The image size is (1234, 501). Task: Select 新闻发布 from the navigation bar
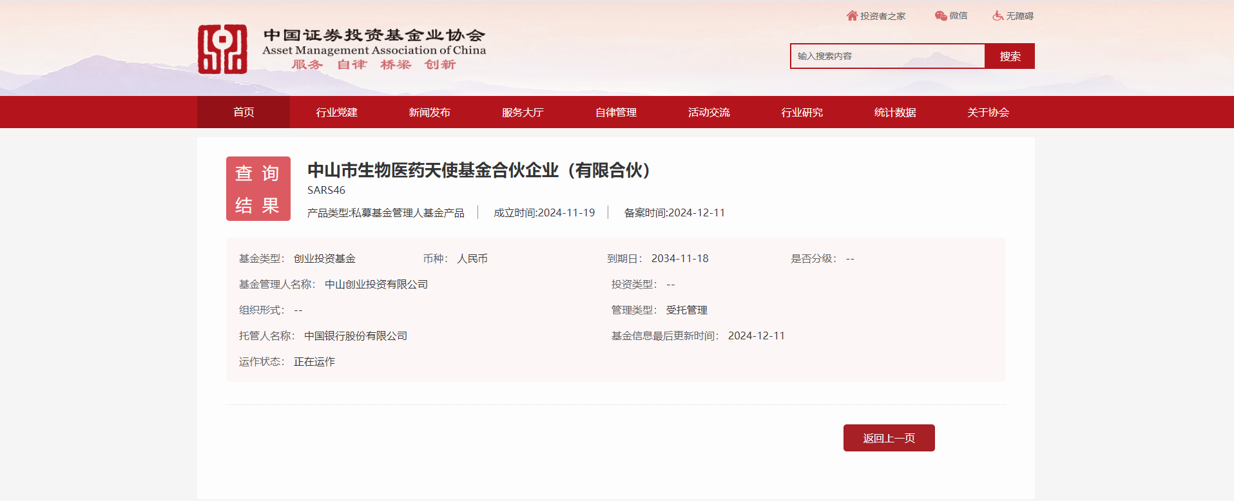point(429,112)
